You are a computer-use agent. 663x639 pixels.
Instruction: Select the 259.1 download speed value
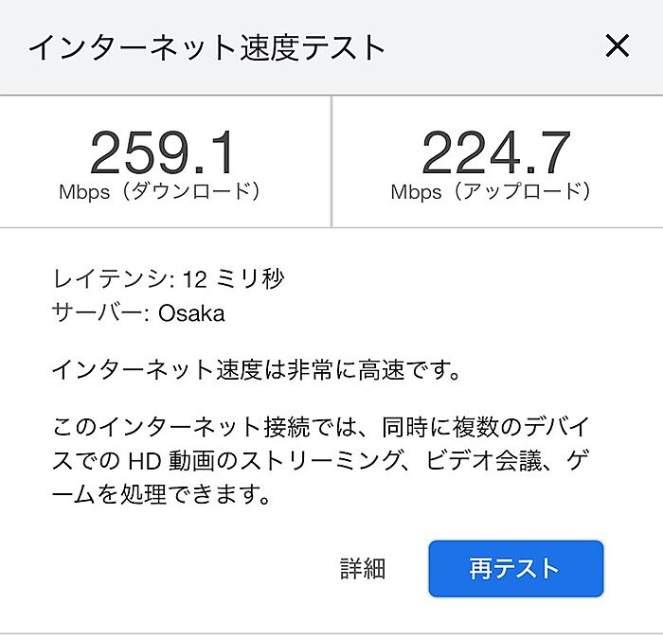click(x=163, y=151)
